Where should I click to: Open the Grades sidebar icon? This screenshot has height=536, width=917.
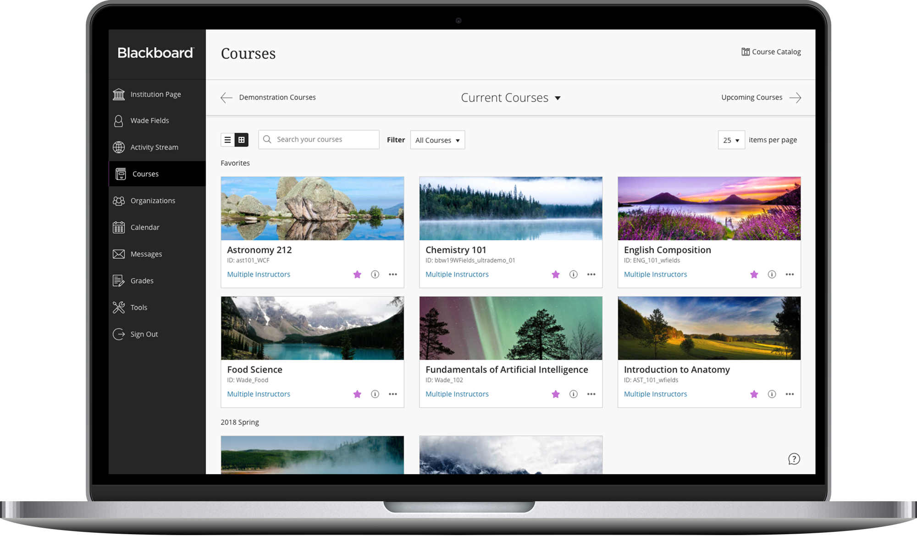[x=119, y=280]
